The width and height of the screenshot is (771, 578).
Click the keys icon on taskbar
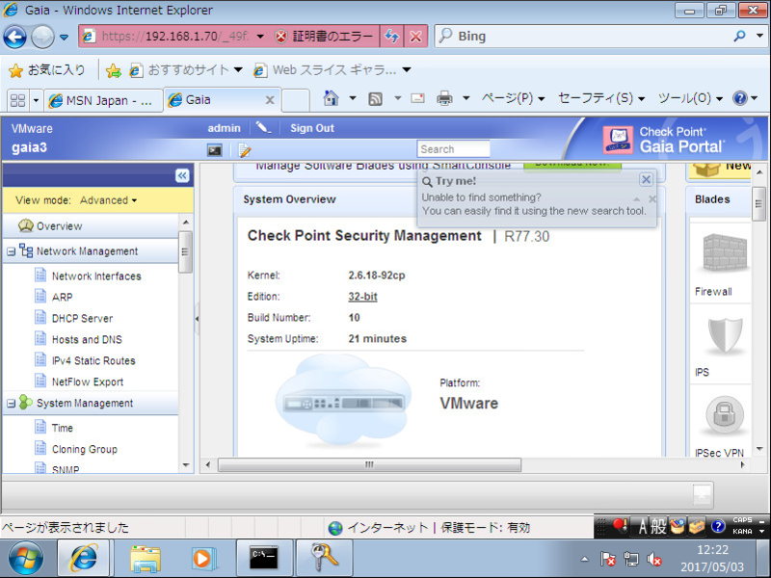point(324,558)
